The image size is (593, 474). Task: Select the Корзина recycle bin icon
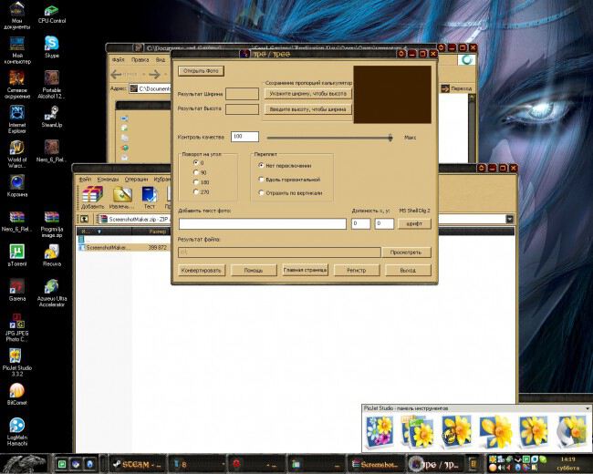(16, 186)
